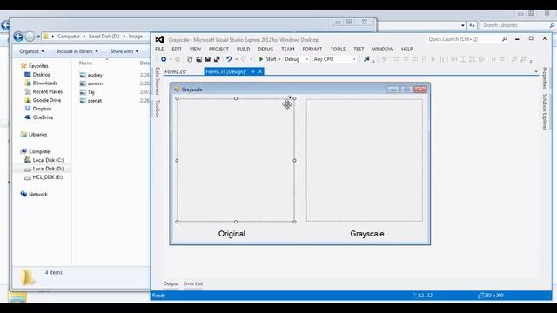Click the Quick Launch magnifier icon
557x313 pixels.
pyautogui.click(x=505, y=39)
